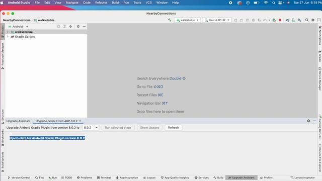
Task: Click Collapse All in Project panel
Action: tap(70, 27)
